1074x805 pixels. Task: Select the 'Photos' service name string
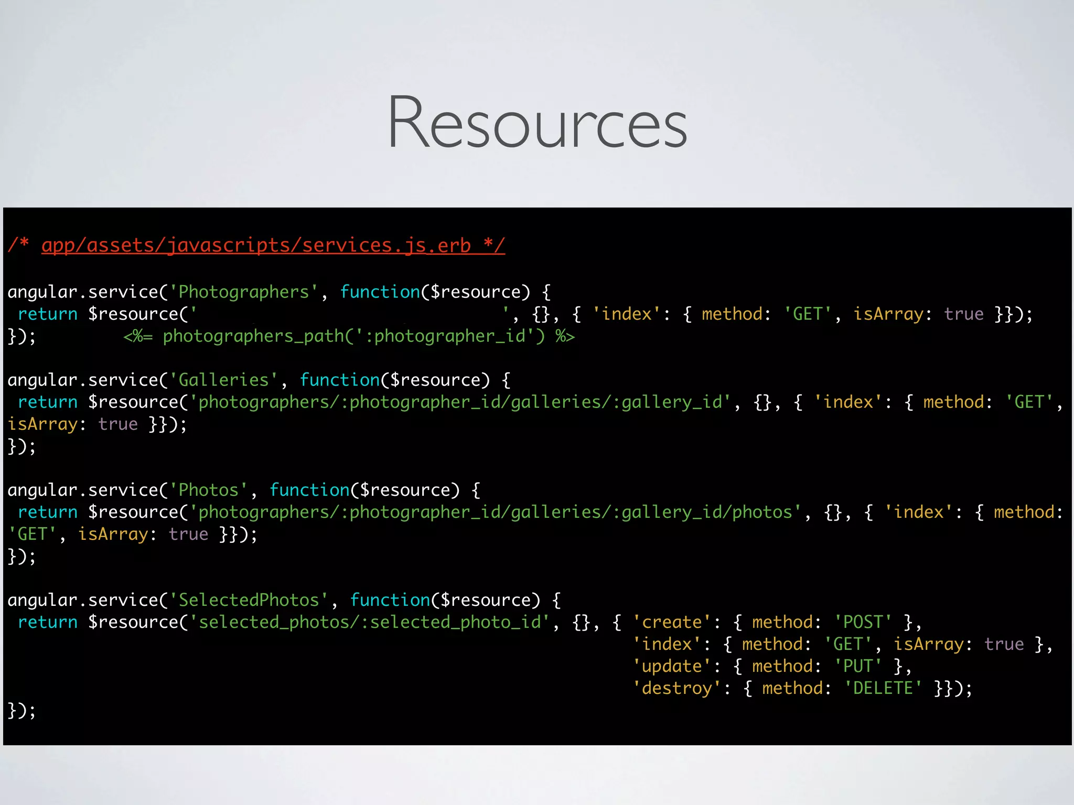(208, 490)
